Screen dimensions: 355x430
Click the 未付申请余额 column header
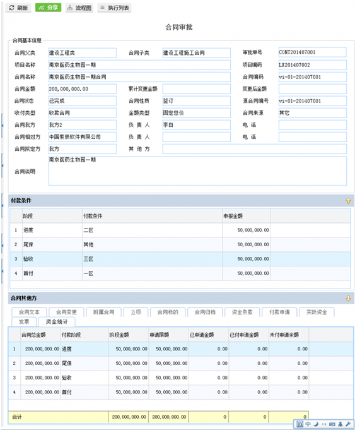tap(289, 335)
